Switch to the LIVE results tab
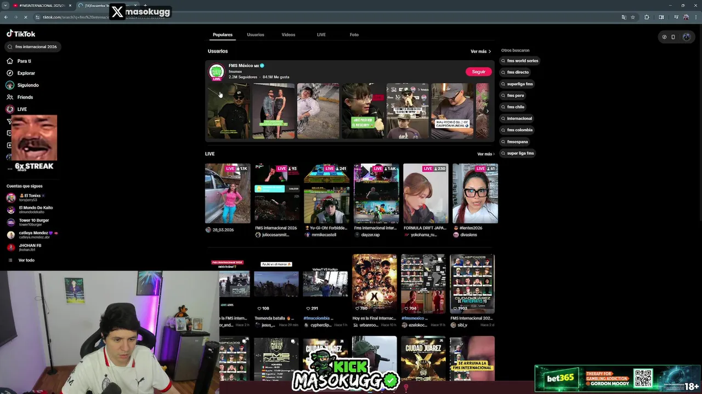702x394 pixels. [x=321, y=34]
